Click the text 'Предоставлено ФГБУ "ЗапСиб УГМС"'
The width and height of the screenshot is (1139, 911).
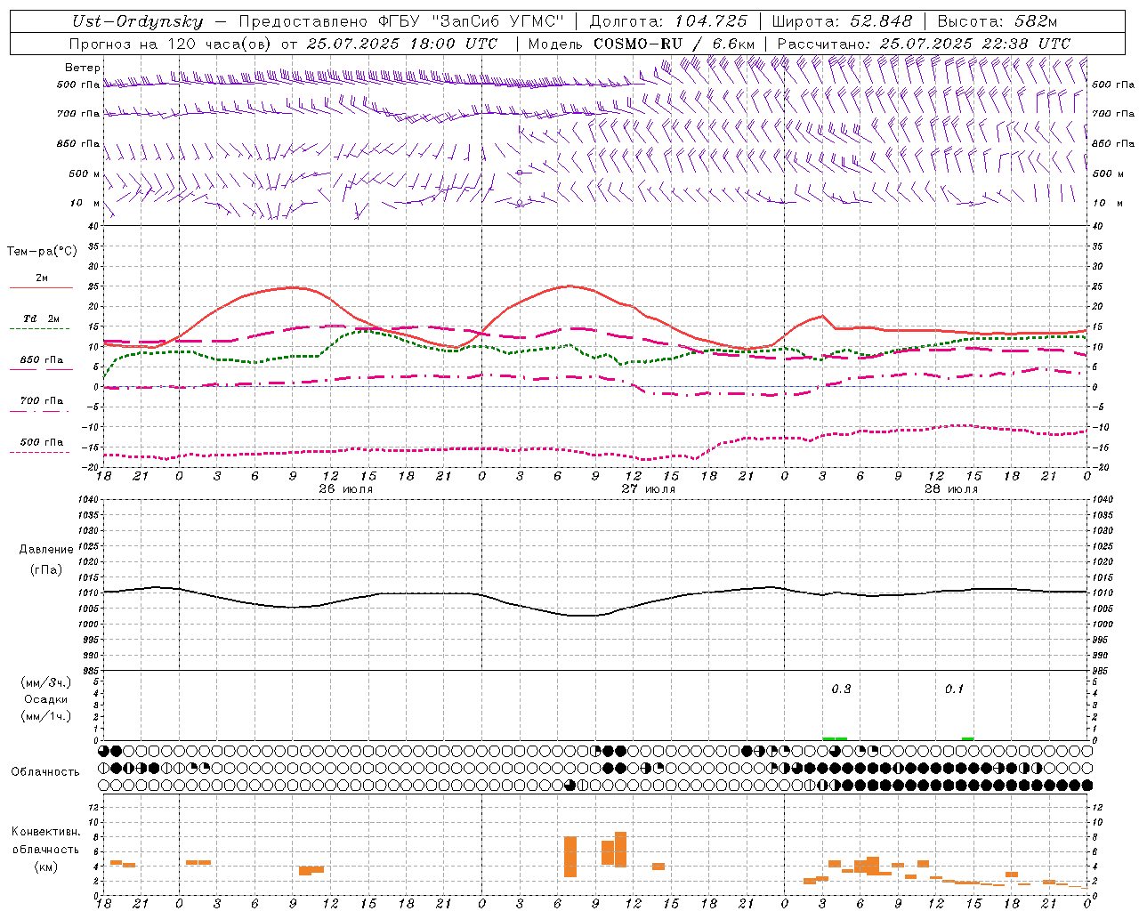point(401,21)
